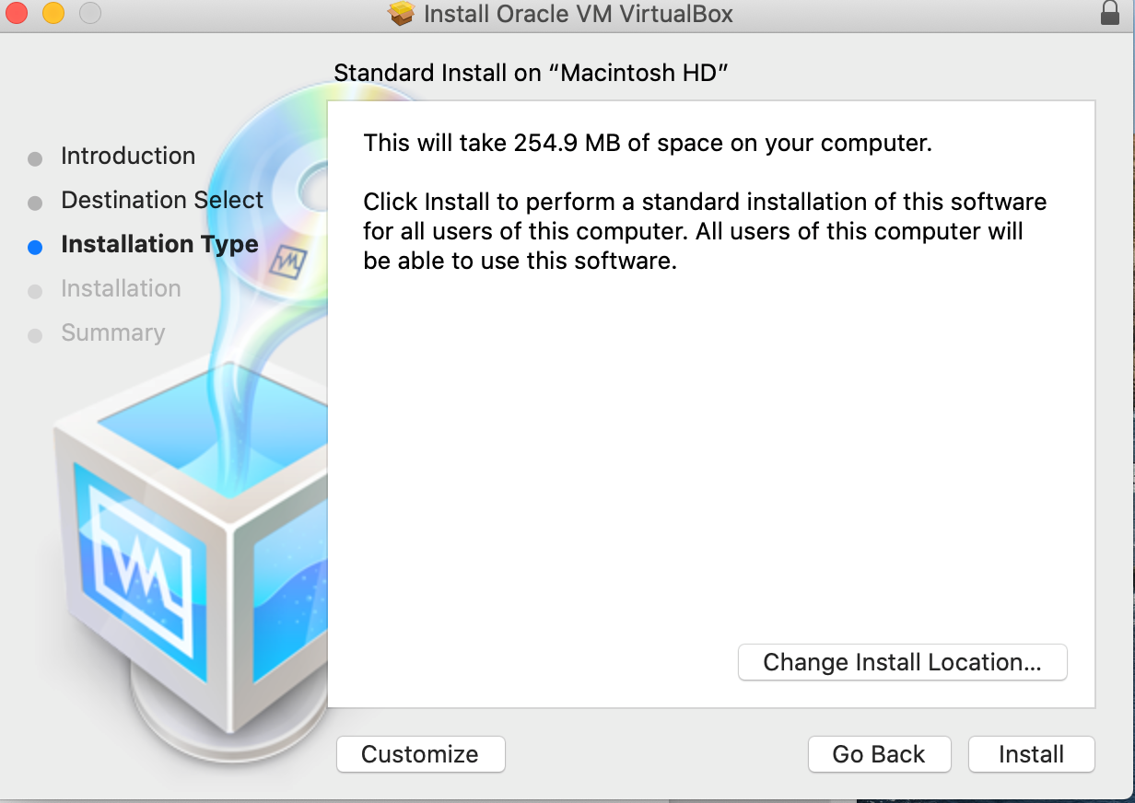
Task: Minimize the installer with yellow button
Action: click(x=53, y=13)
